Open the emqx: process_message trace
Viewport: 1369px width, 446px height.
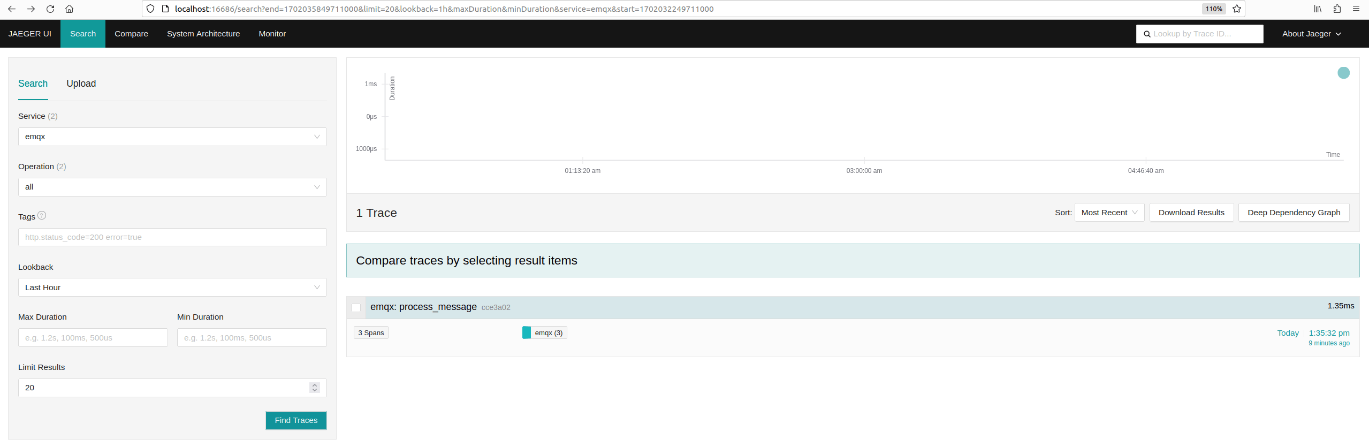423,307
